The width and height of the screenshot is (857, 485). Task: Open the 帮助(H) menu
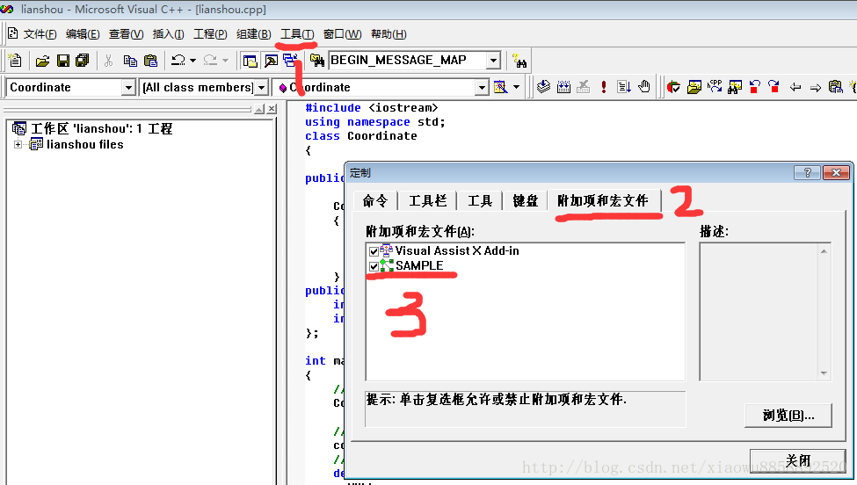[388, 34]
